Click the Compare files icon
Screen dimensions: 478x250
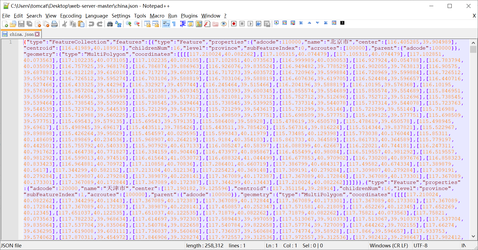click(285, 23)
